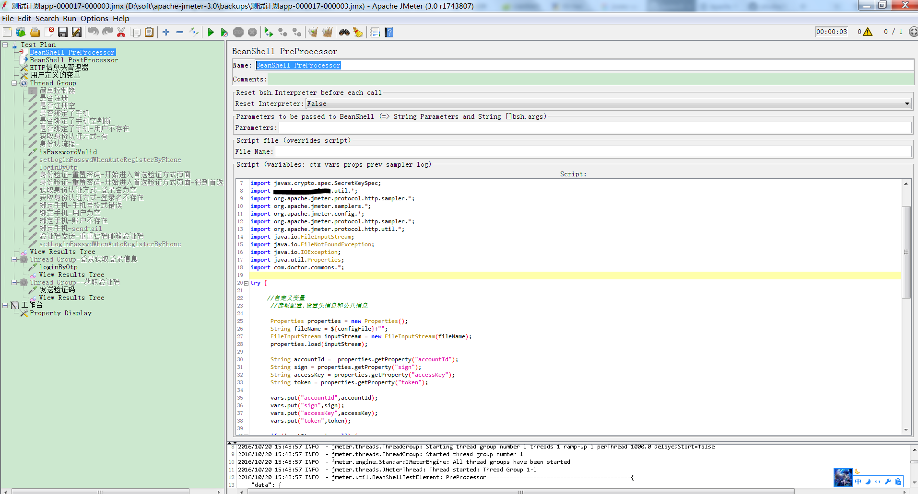Viewport: 918px width, 494px height.
Task: Click the Close test plan icon
Action: point(49,32)
